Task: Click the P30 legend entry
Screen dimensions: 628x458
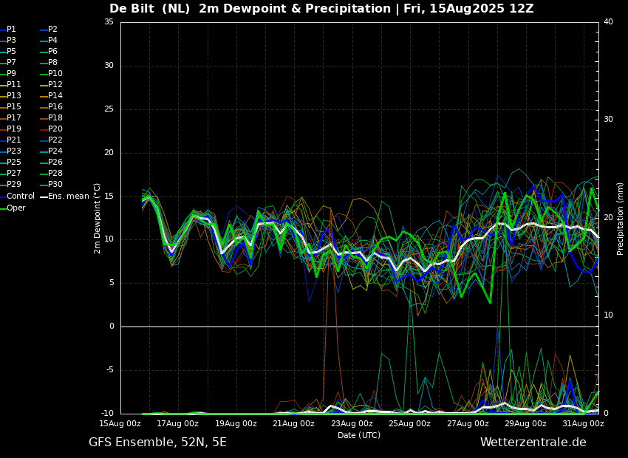Action: (x=55, y=185)
